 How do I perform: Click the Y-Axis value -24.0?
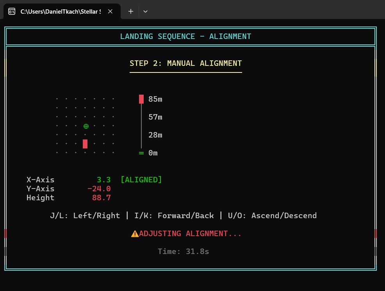pyautogui.click(x=99, y=189)
